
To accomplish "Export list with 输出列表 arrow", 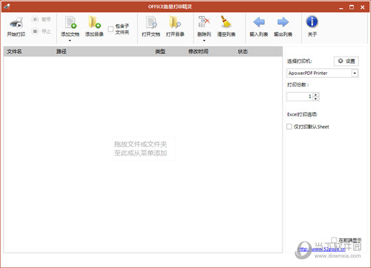I will [283, 26].
